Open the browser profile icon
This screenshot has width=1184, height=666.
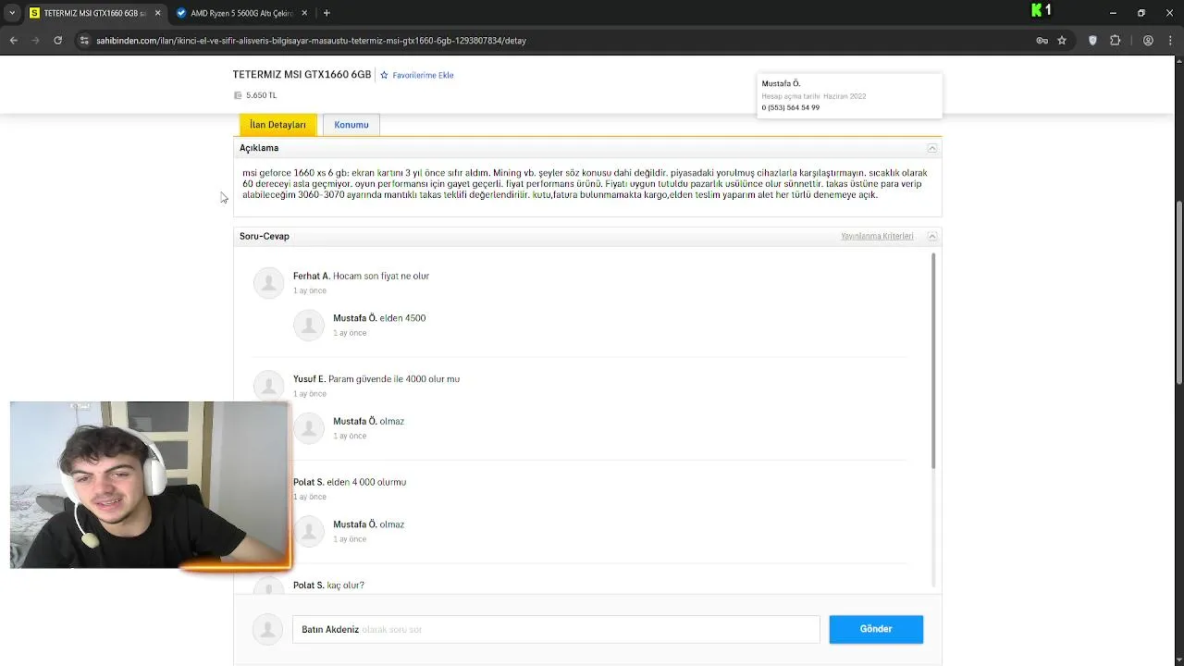point(1148,41)
